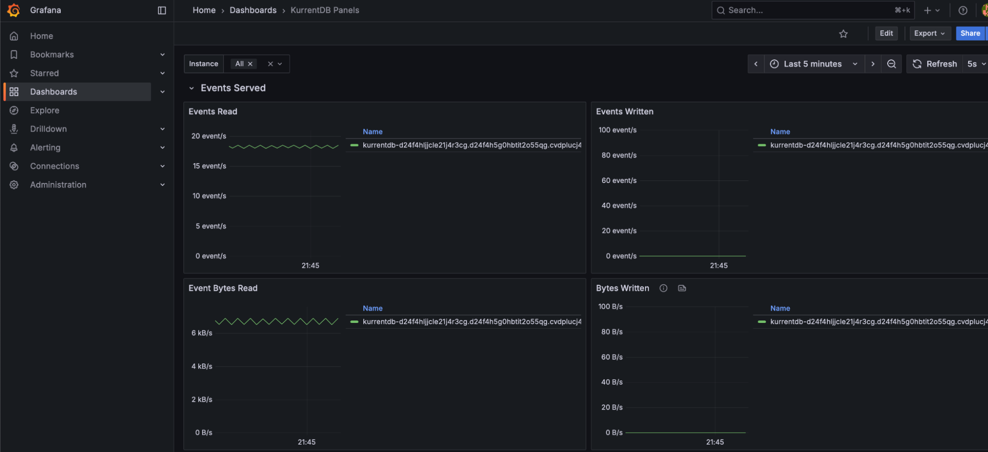Open the 5s refresh interval dropdown

click(974, 63)
